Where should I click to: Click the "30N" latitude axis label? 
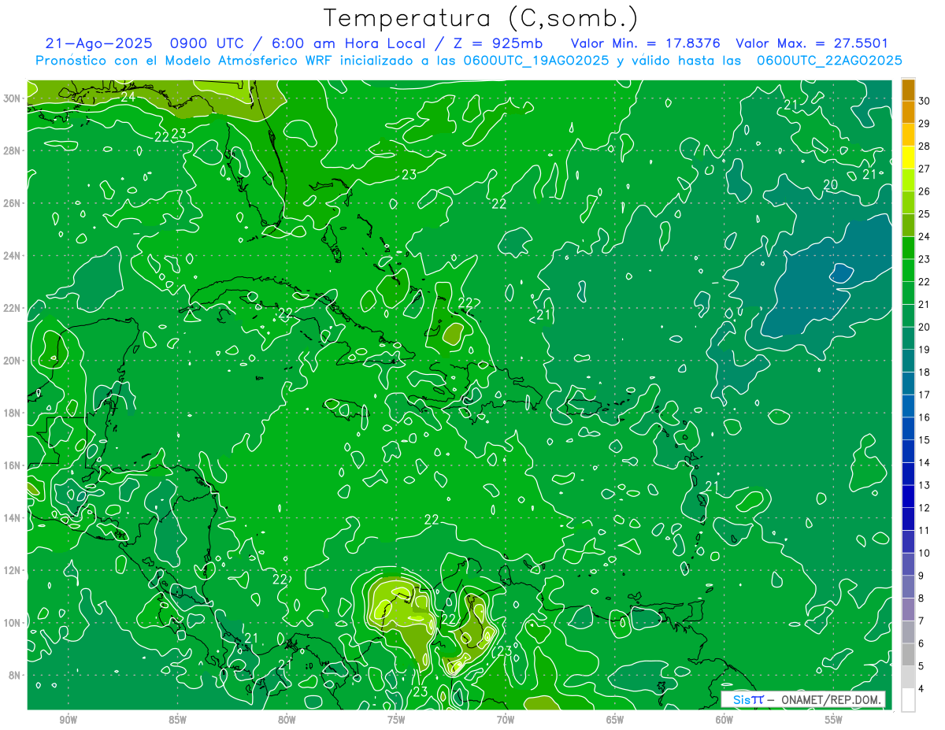pos(12,98)
